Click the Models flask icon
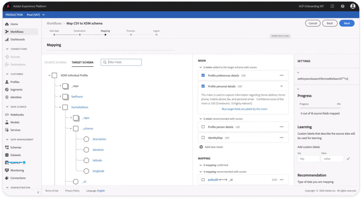 [x=7, y=122]
